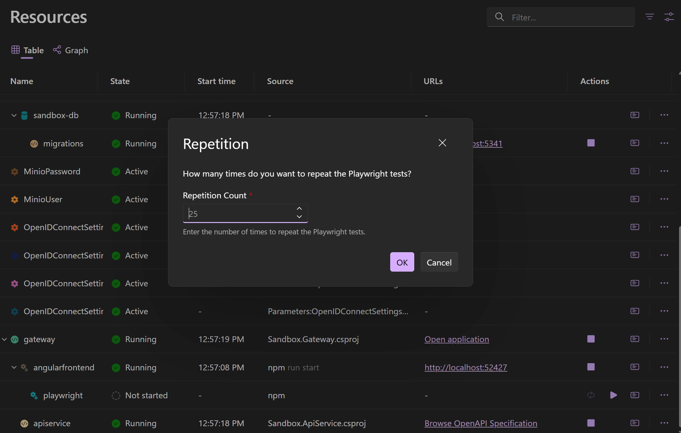Open http://localhost:52427 link
This screenshot has width=681, height=433.
pyautogui.click(x=466, y=367)
